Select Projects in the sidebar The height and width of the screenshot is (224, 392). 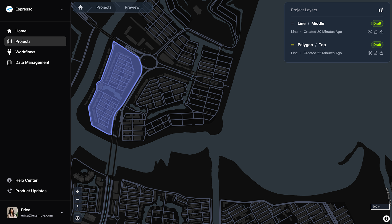(x=23, y=41)
